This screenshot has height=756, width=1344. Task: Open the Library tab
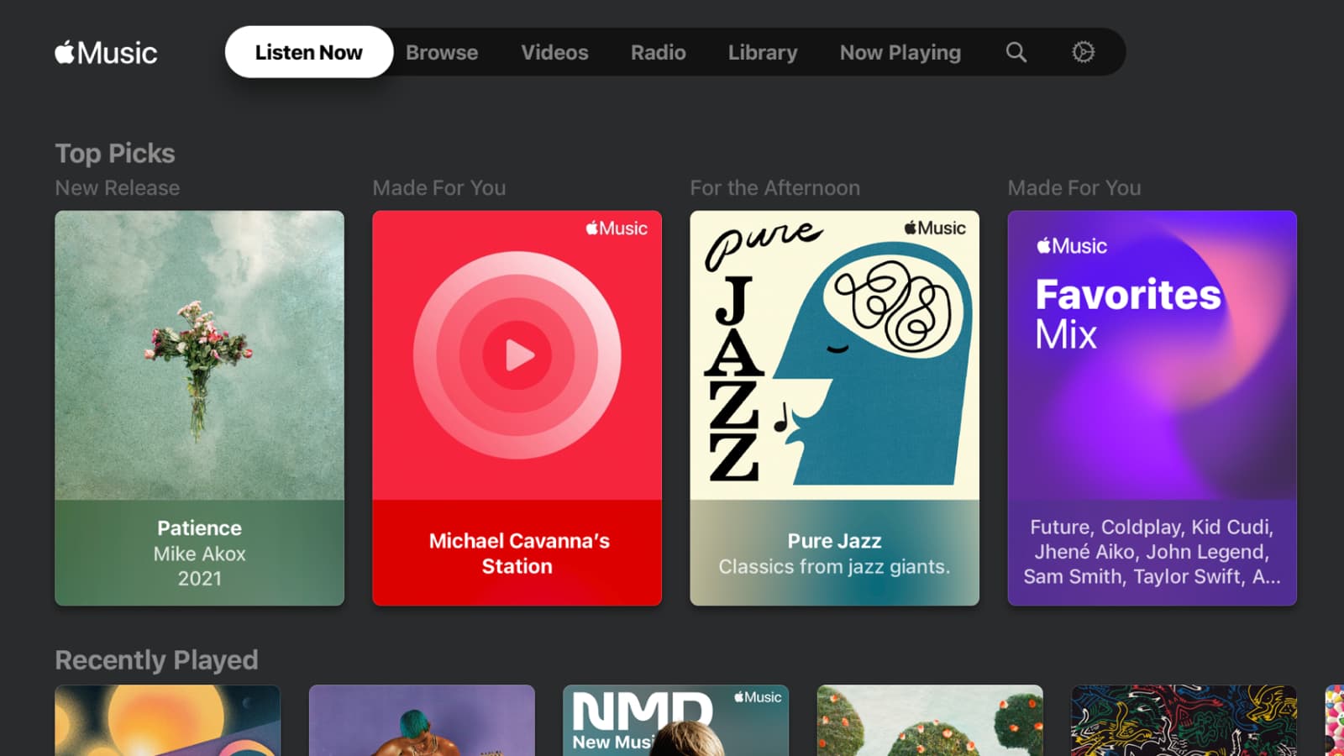click(x=763, y=52)
